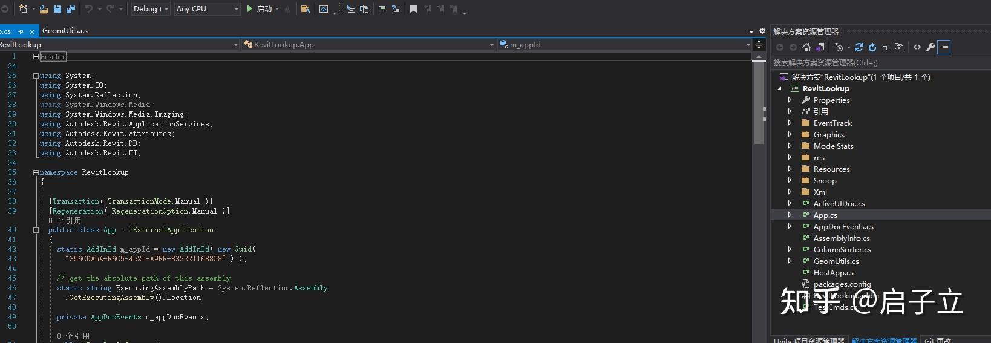The width and height of the screenshot is (991, 343).
Task: Click the Refresh icon in Solution Explorer
Action: 872,47
